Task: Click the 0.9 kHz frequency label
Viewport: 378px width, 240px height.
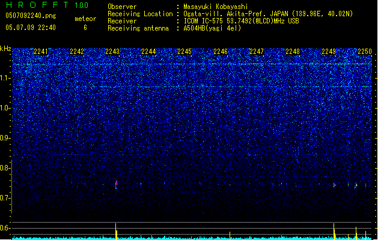Action: coord(5,138)
